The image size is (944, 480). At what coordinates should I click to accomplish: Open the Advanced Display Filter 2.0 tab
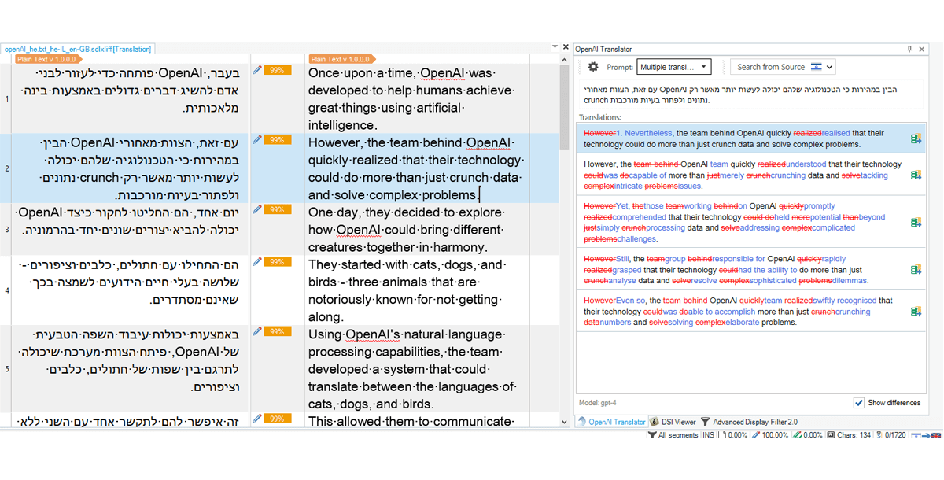pos(748,422)
